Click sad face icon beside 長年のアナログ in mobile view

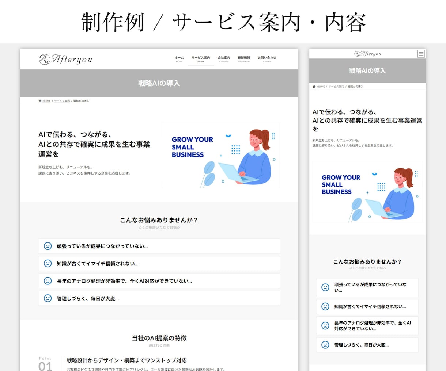coord(325,325)
